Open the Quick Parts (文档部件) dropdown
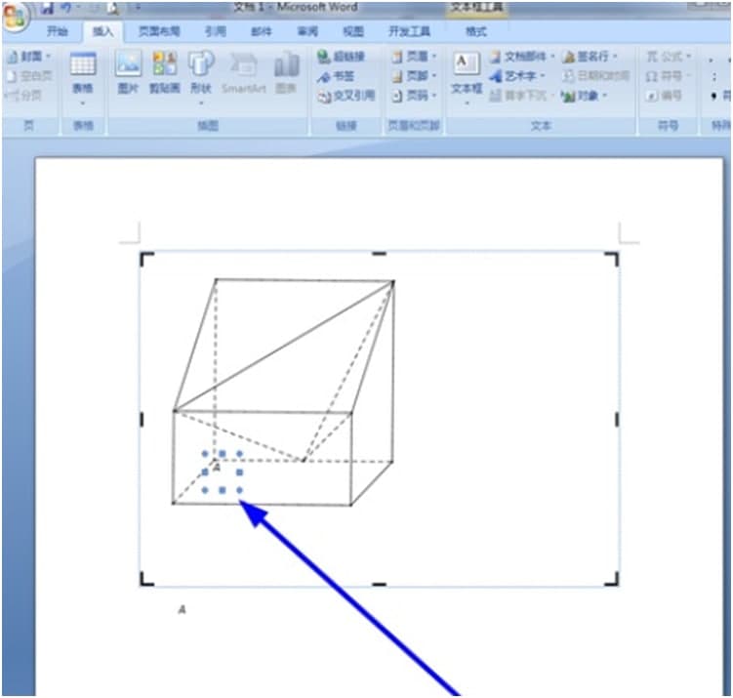The width and height of the screenshot is (733, 698). pos(522,57)
